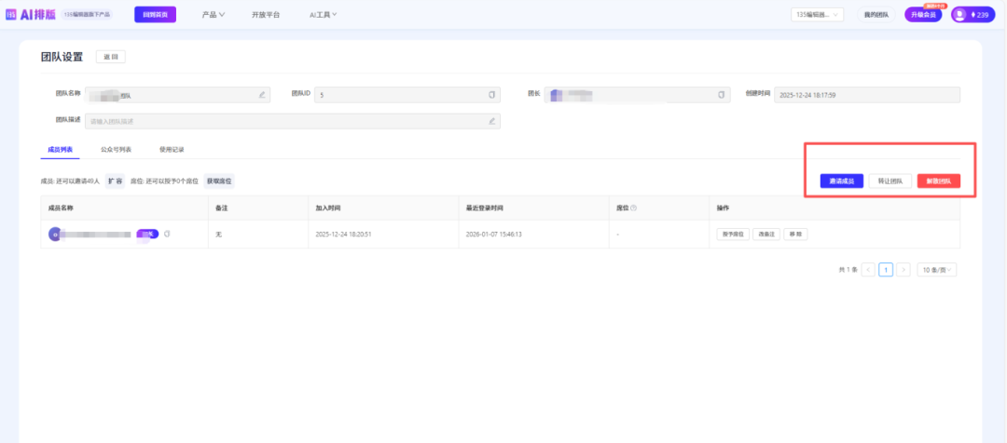Image resolution: width=1007 pixels, height=443 pixels.
Task: Copy the member name in the table row
Action: tap(167, 234)
